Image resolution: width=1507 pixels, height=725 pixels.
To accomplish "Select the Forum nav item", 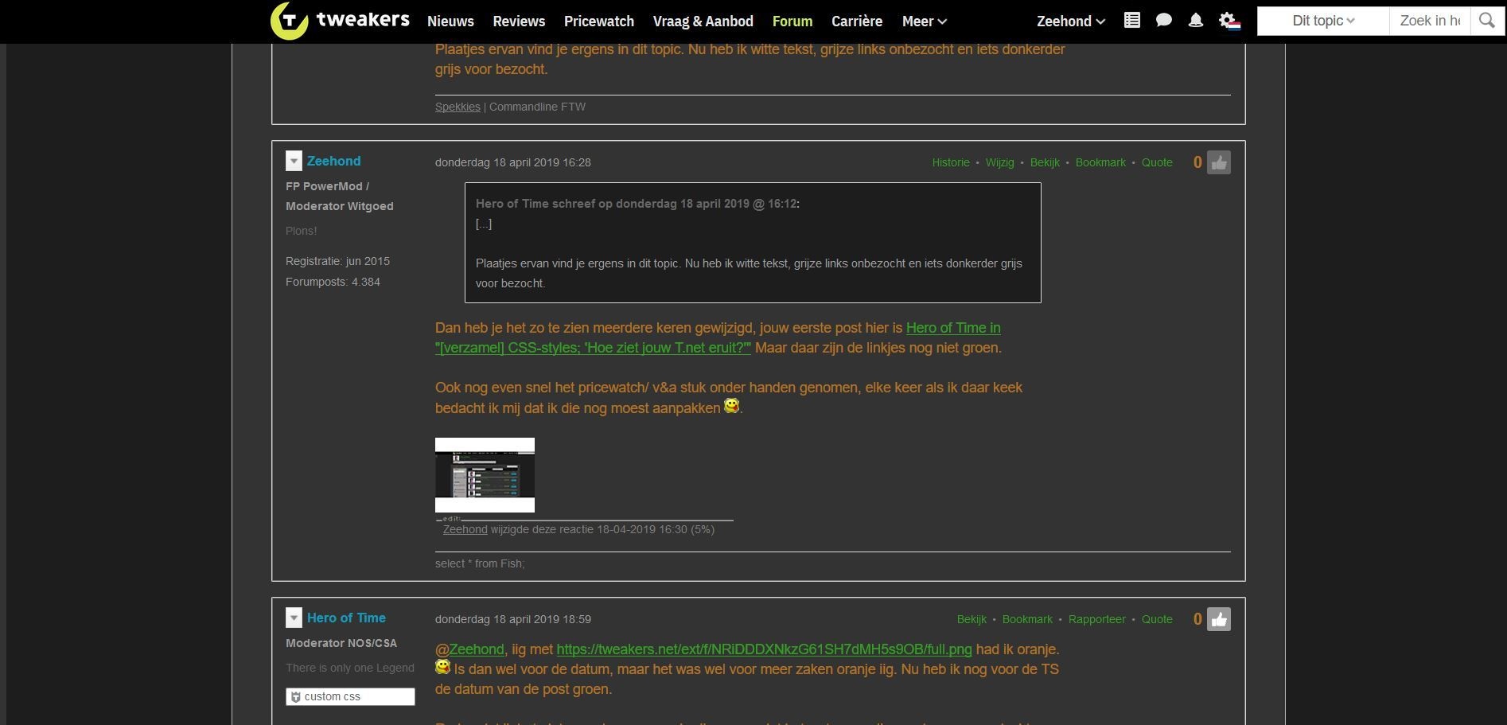I will (792, 21).
